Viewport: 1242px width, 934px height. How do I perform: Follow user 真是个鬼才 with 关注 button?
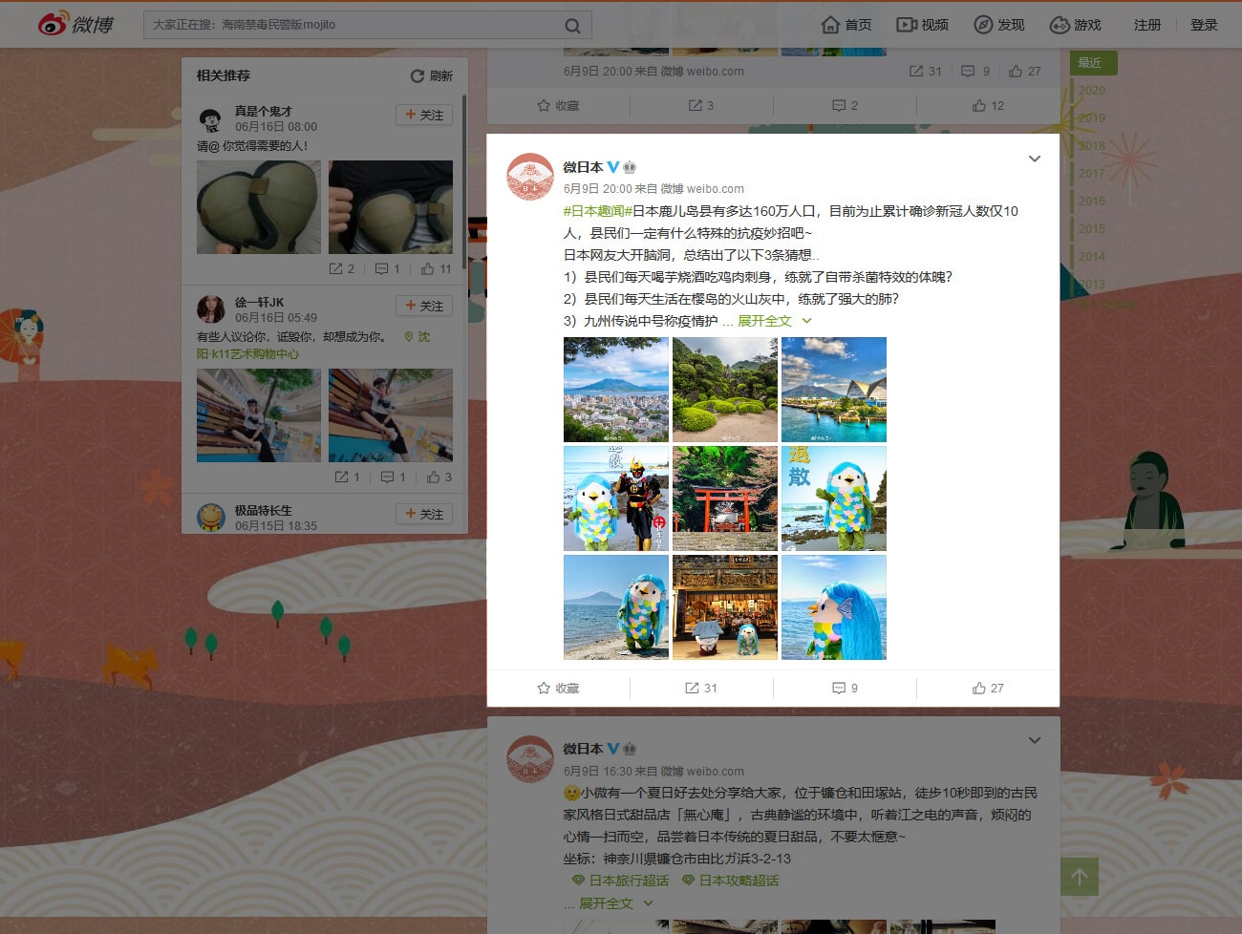click(x=424, y=115)
